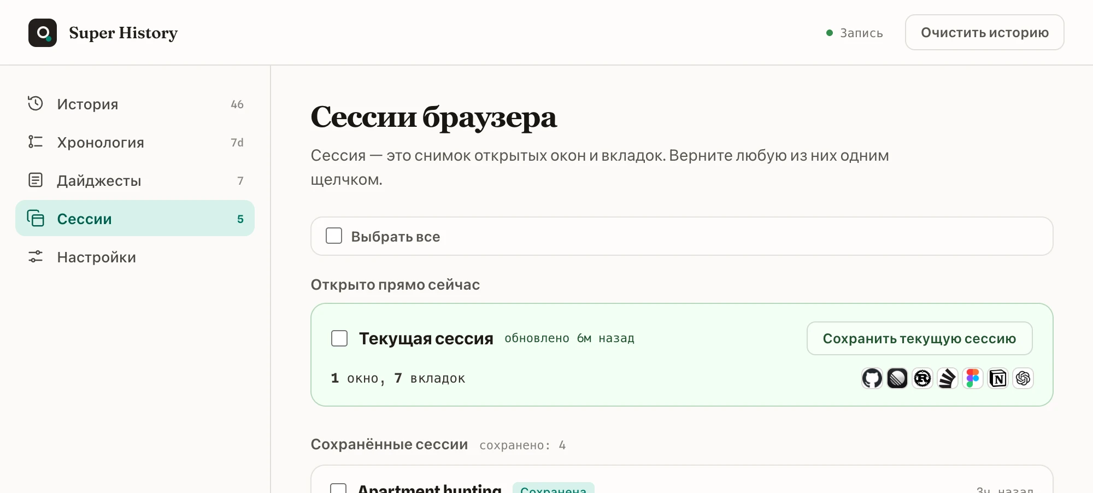Click the green recording status dot
Image resolution: width=1093 pixels, height=493 pixels.
click(830, 33)
